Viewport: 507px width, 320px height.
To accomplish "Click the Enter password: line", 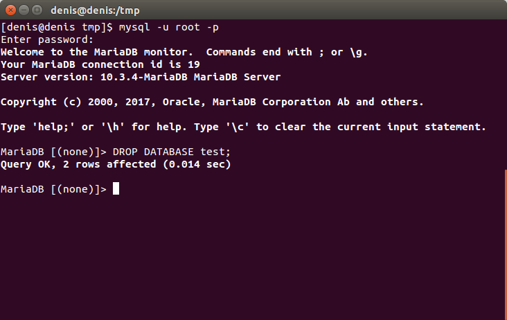I will [x=47, y=39].
